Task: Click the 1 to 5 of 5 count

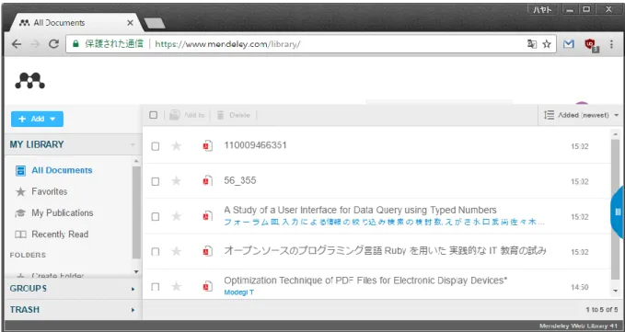Action: point(601,310)
